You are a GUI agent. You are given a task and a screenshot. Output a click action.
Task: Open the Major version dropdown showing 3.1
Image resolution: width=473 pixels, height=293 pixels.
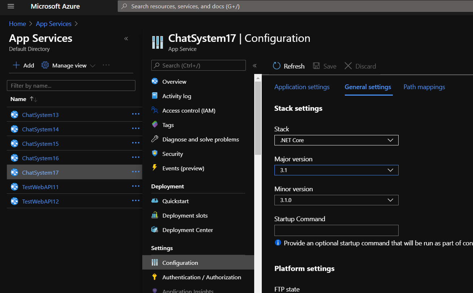(x=337, y=170)
